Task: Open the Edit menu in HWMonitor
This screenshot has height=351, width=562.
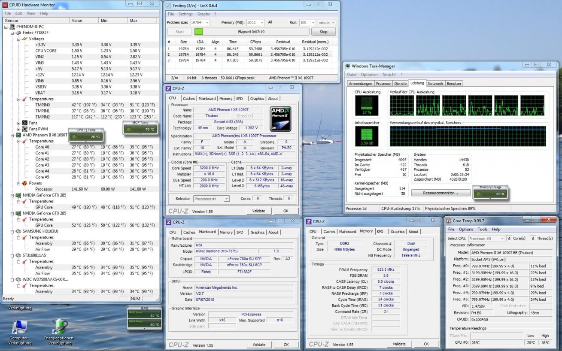Action: [x=18, y=13]
